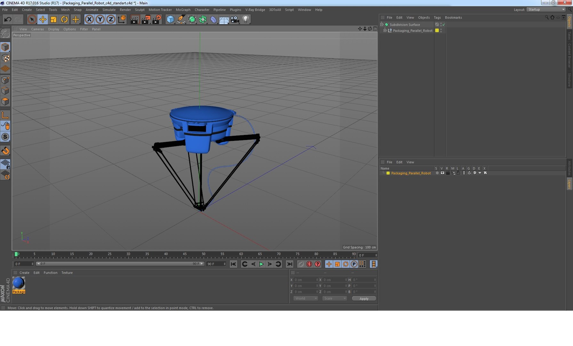This screenshot has width=573, height=346.
Task: Switch to Texture mode in left sidebar
Action: (x=5, y=58)
